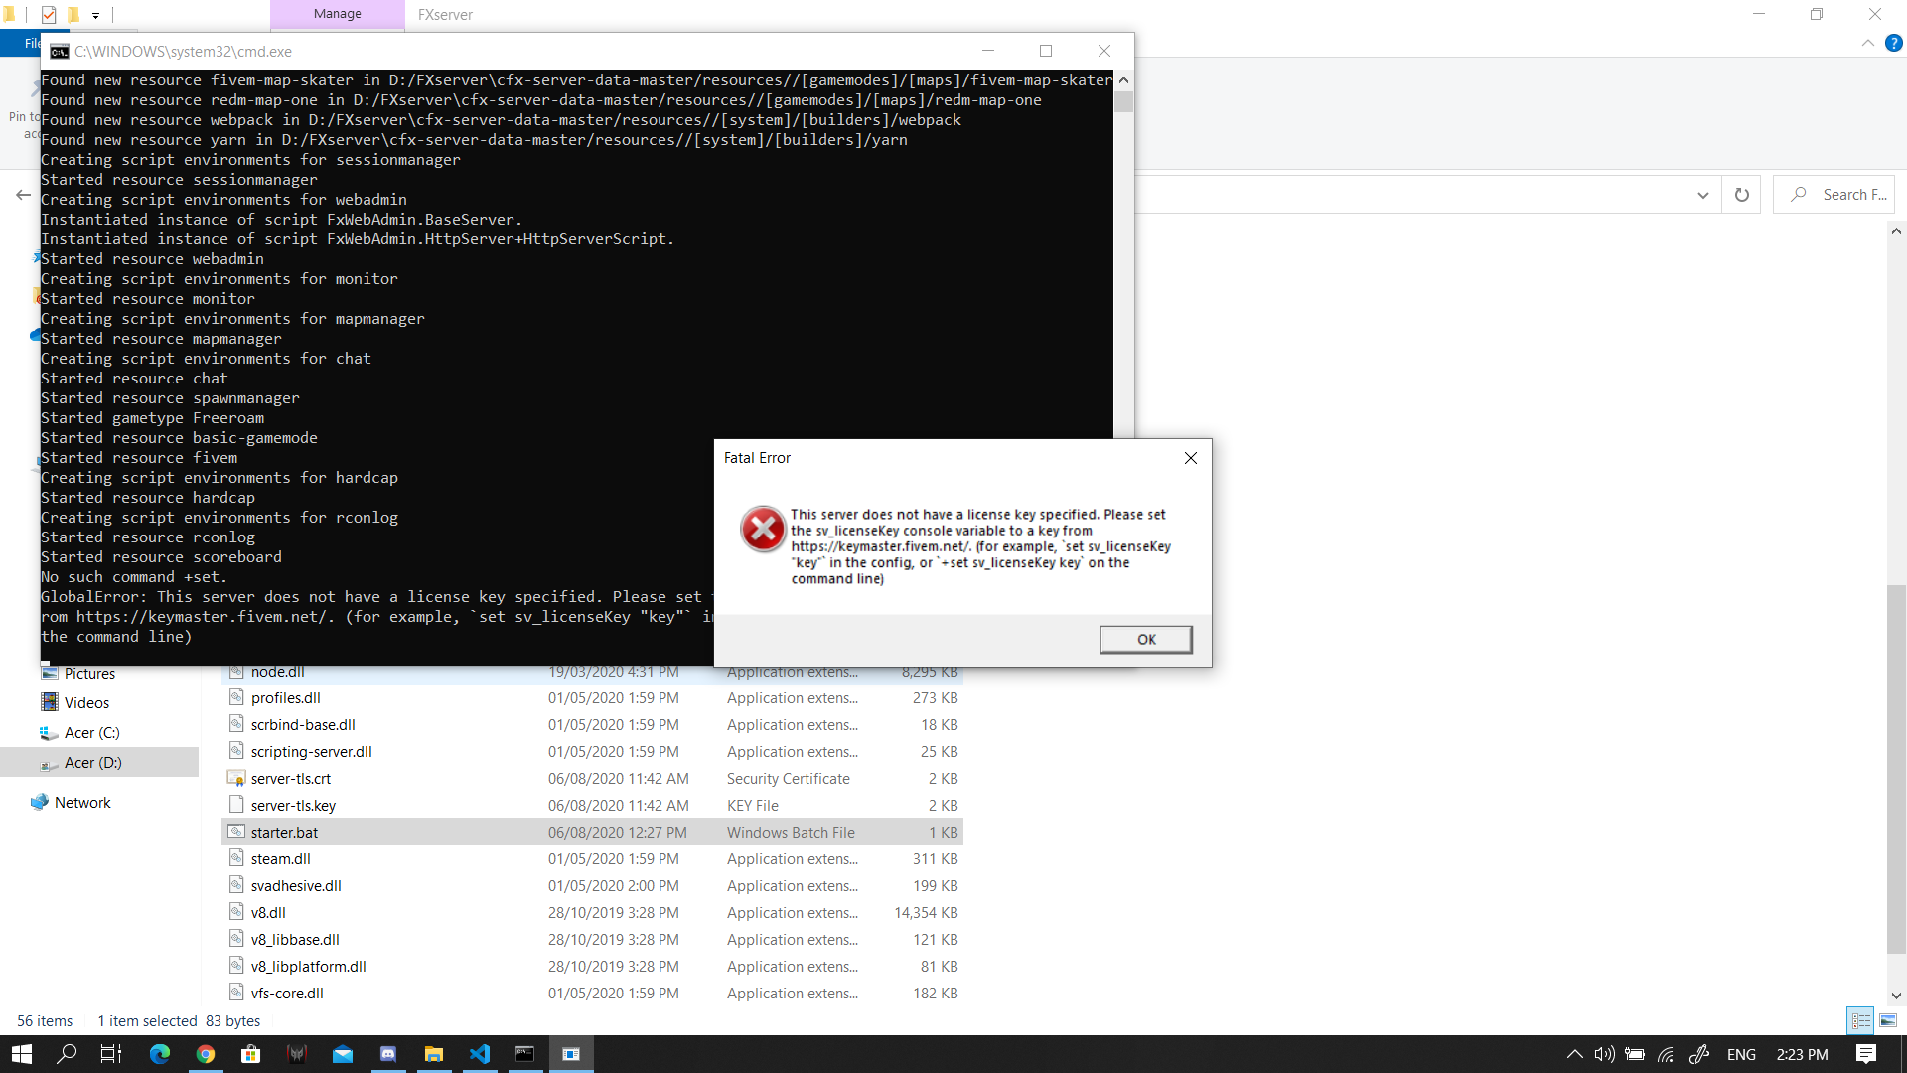Select the starter.bat file
1907x1073 pixels.
(x=284, y=833)
